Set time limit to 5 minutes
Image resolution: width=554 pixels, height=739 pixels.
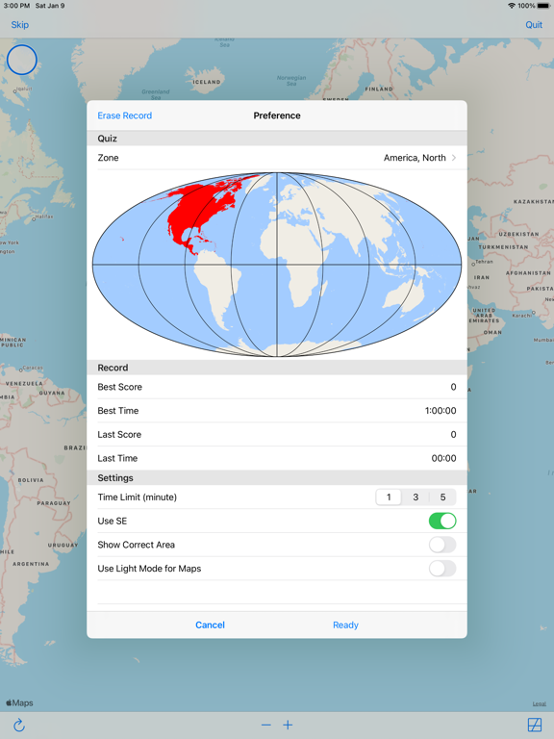tap(442, 497)
